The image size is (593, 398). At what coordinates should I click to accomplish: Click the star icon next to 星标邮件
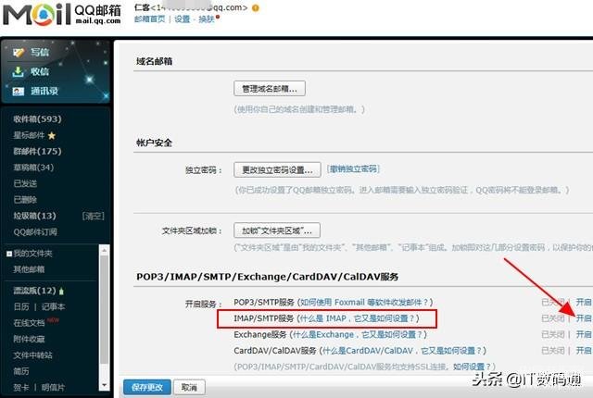(52, 135)
